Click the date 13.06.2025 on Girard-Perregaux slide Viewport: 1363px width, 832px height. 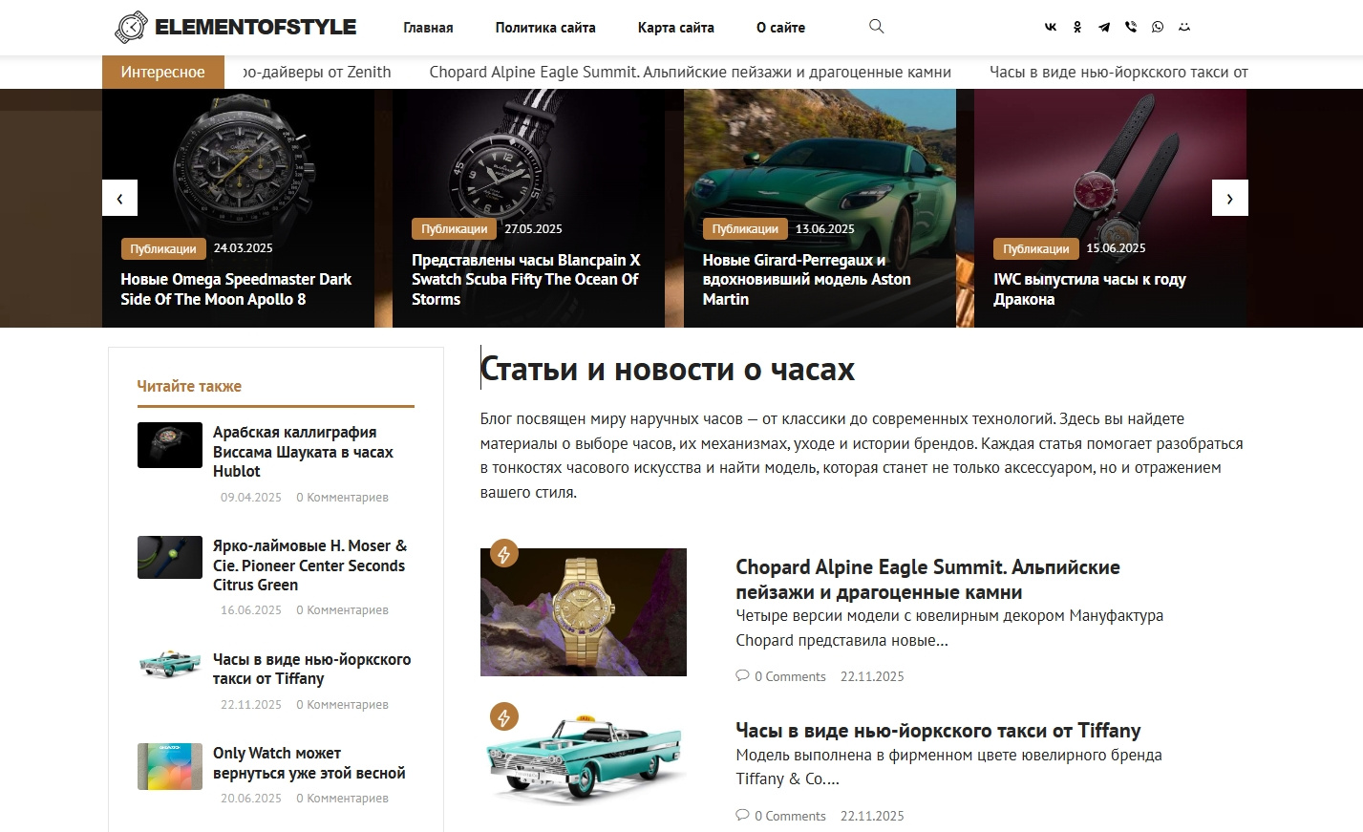[825, 229]
